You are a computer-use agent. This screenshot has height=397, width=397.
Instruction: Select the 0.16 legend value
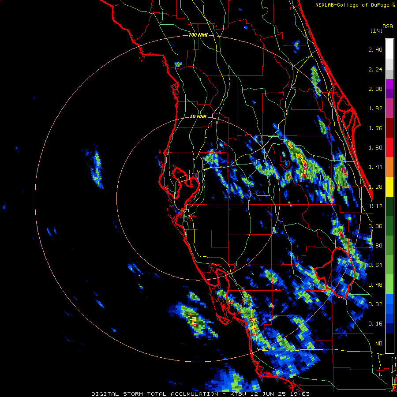coord(375,324)
